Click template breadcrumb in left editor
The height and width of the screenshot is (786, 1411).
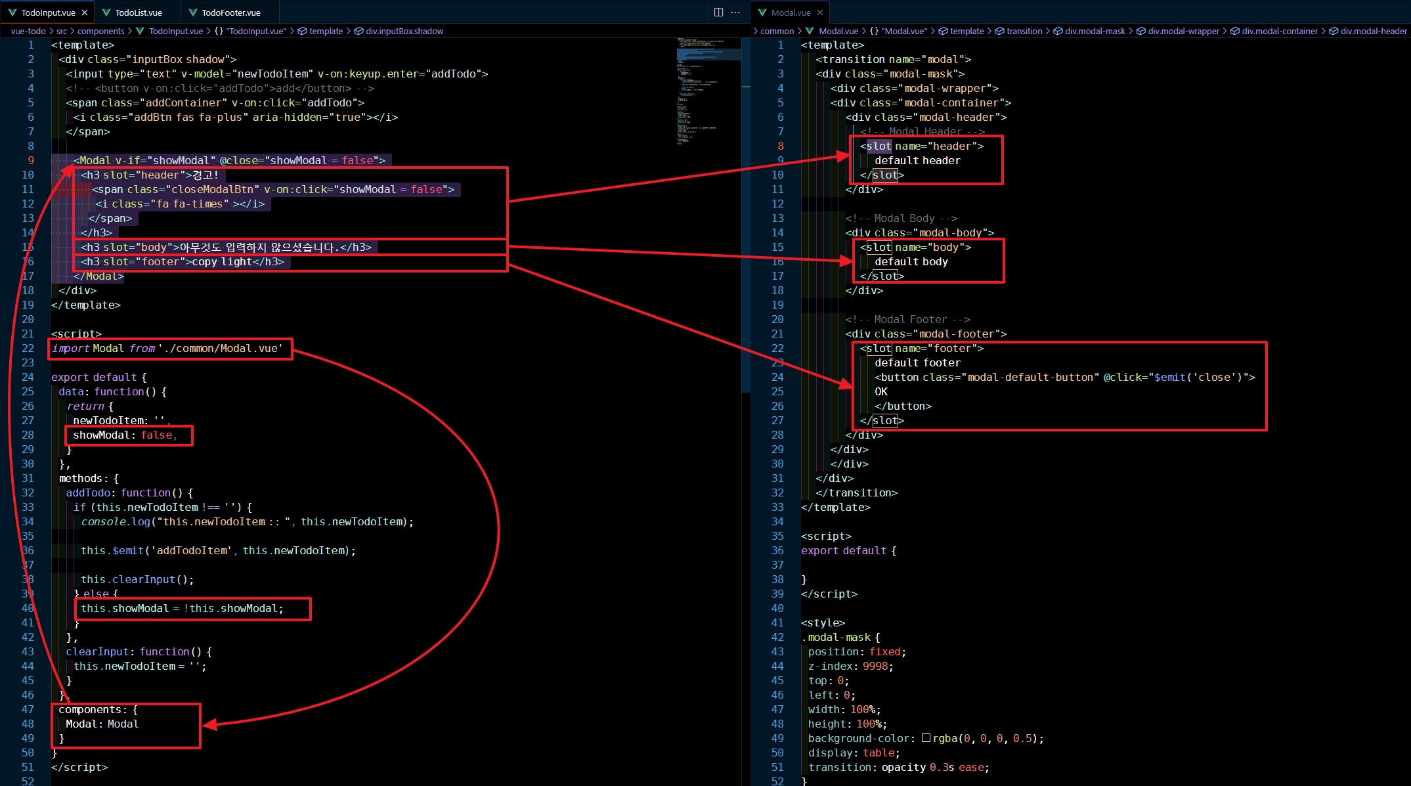point(326,31)
